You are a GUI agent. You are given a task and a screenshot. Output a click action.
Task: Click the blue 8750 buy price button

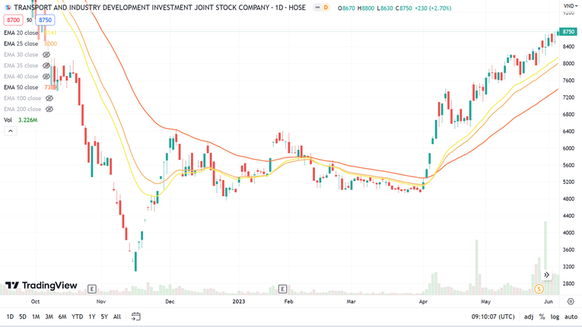pos(45,21)
